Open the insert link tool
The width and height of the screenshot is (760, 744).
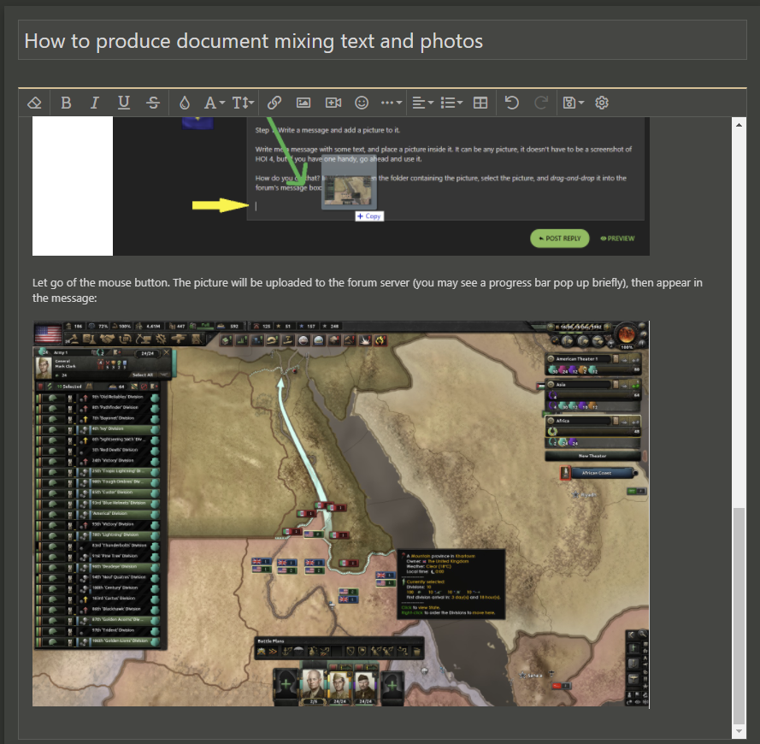tap(274, 103)
